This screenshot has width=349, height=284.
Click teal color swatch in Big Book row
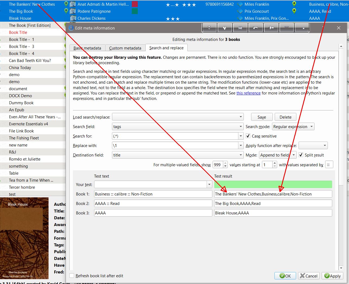(135, 11)
